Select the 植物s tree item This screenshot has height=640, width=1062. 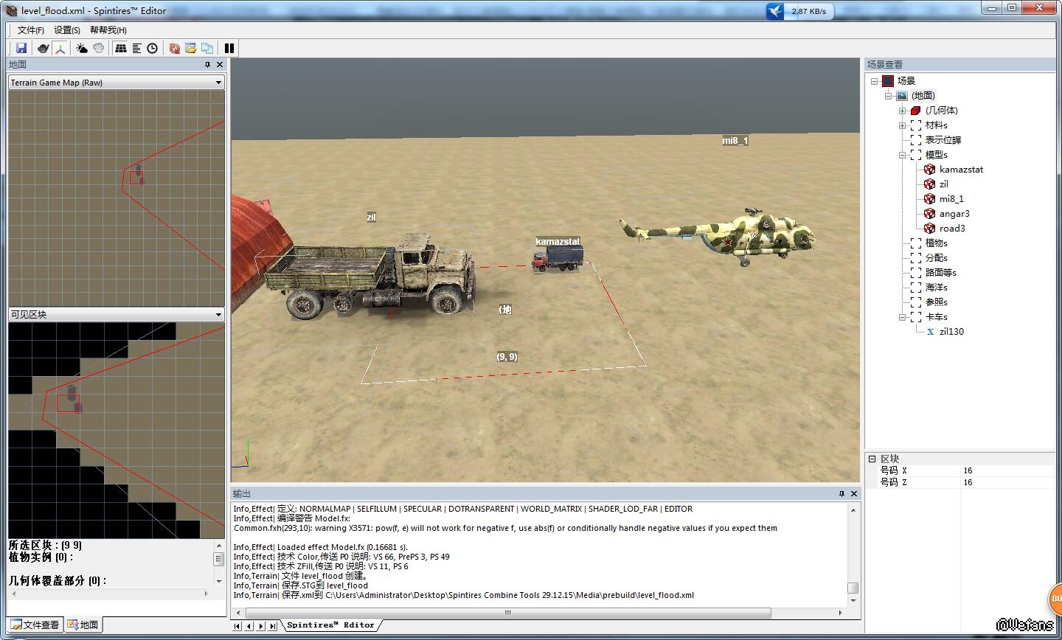pos(937,243)
